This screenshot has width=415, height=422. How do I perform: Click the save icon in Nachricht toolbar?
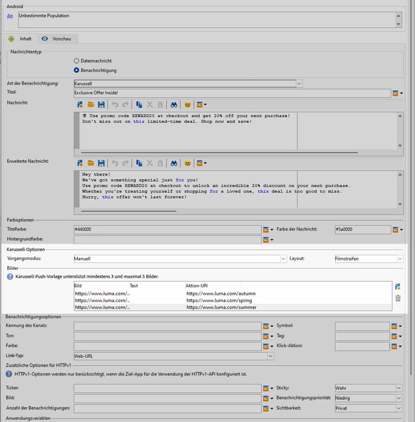coord(101,104)
